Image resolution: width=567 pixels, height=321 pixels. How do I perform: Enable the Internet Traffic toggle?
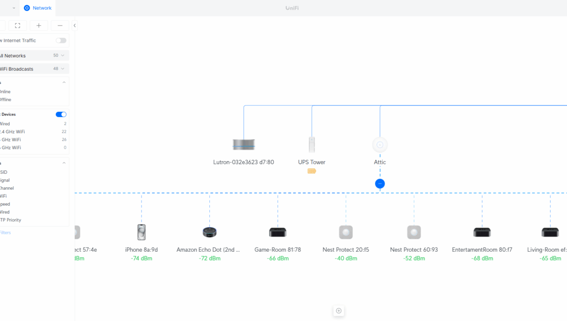(61, 41)
